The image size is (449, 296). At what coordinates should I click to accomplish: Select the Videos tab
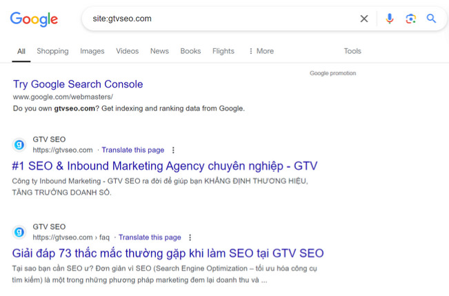(127, 51)
